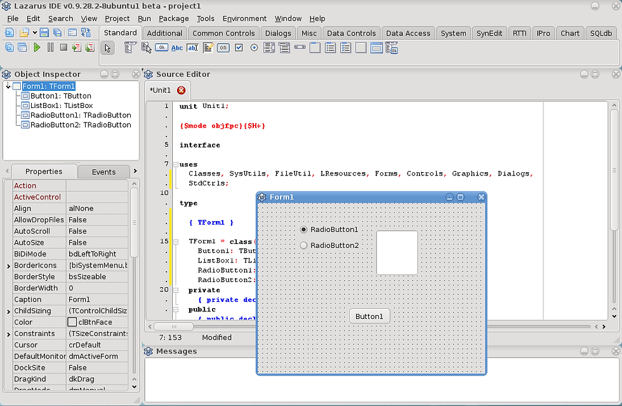Collapse the TForm1 class code fold
622x406 pixels.
coord(176,241)
